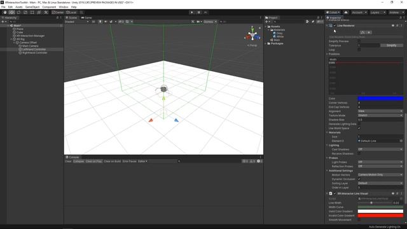Open the Component menu
The height and width of the screenshot is (229, 407).
[x=49, y=7]
